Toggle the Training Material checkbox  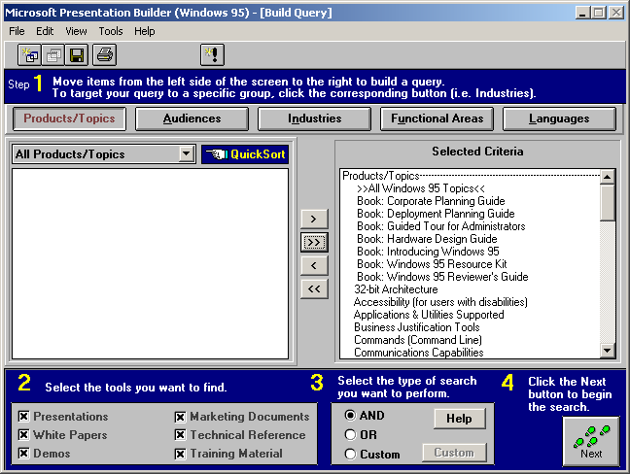180,454
